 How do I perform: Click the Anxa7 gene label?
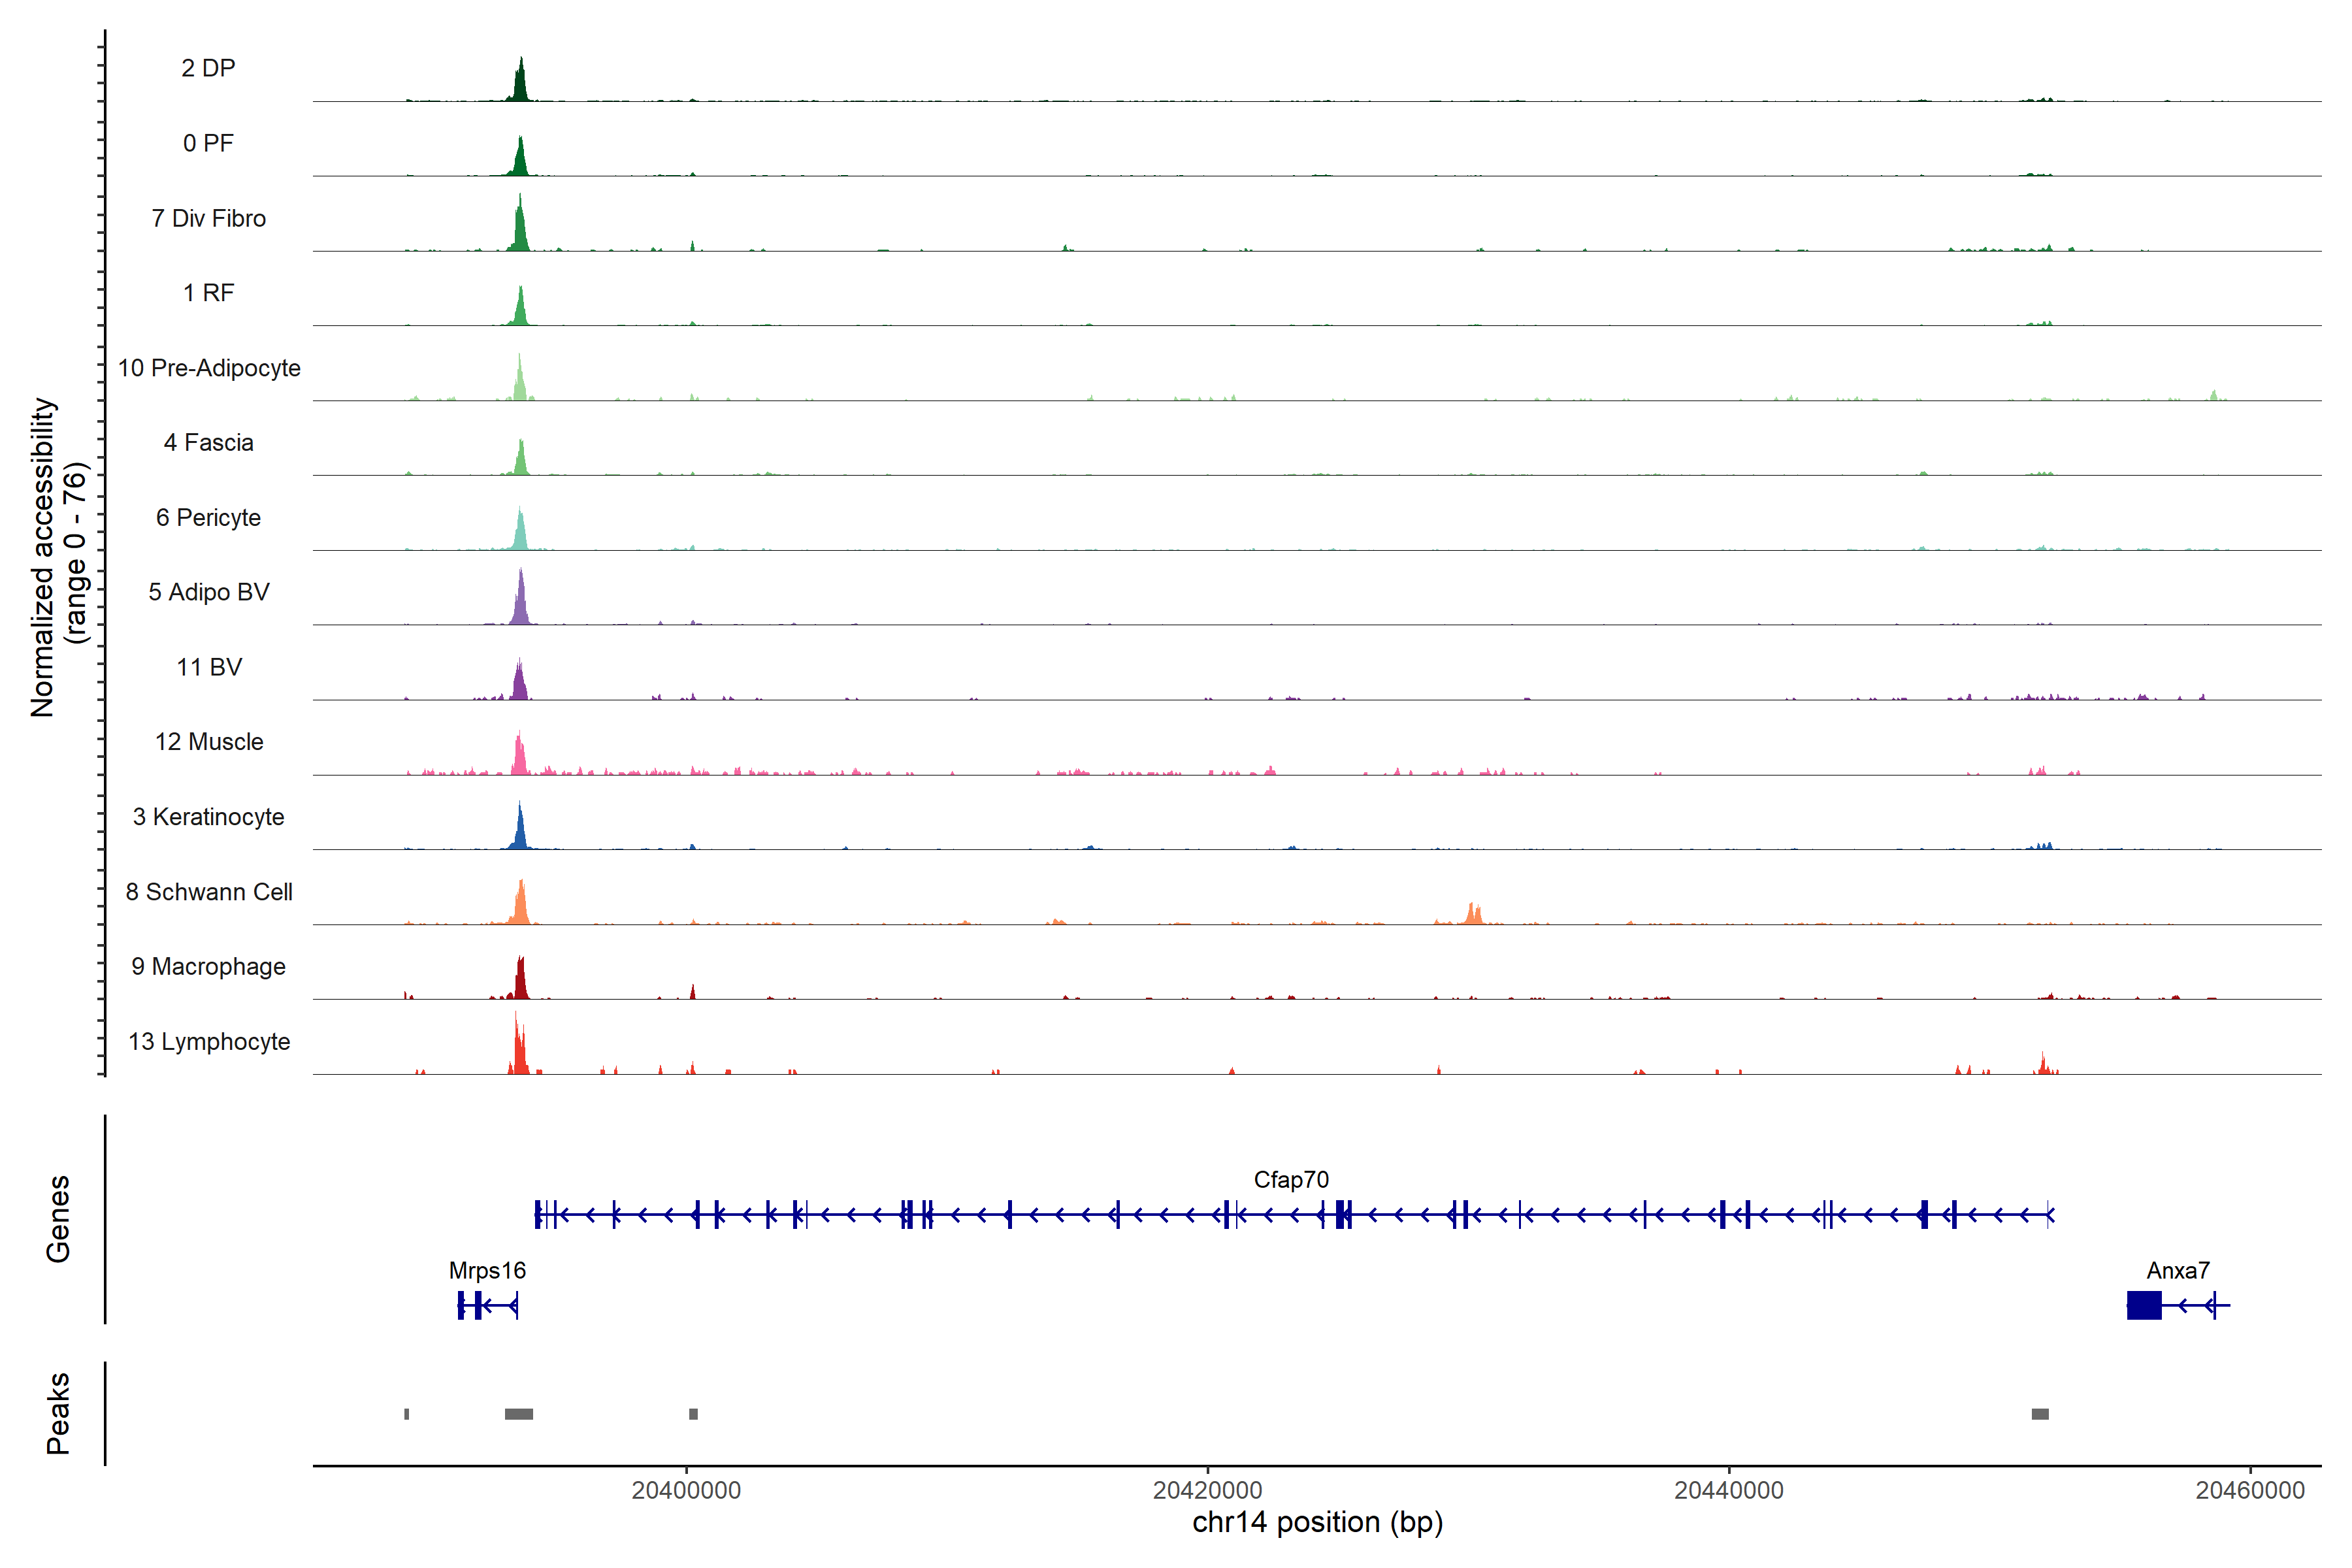click(2177, 1271)
